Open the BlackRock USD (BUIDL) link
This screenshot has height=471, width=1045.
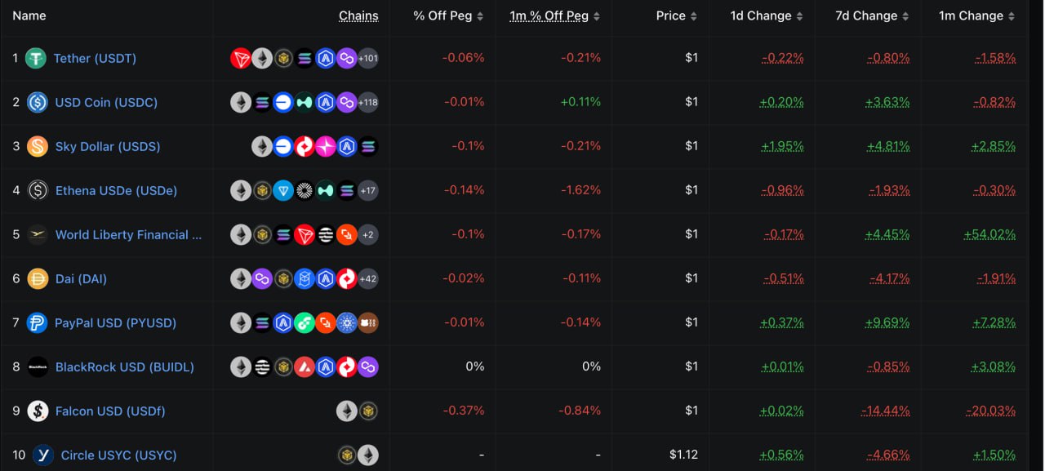(x=124, y=367)
